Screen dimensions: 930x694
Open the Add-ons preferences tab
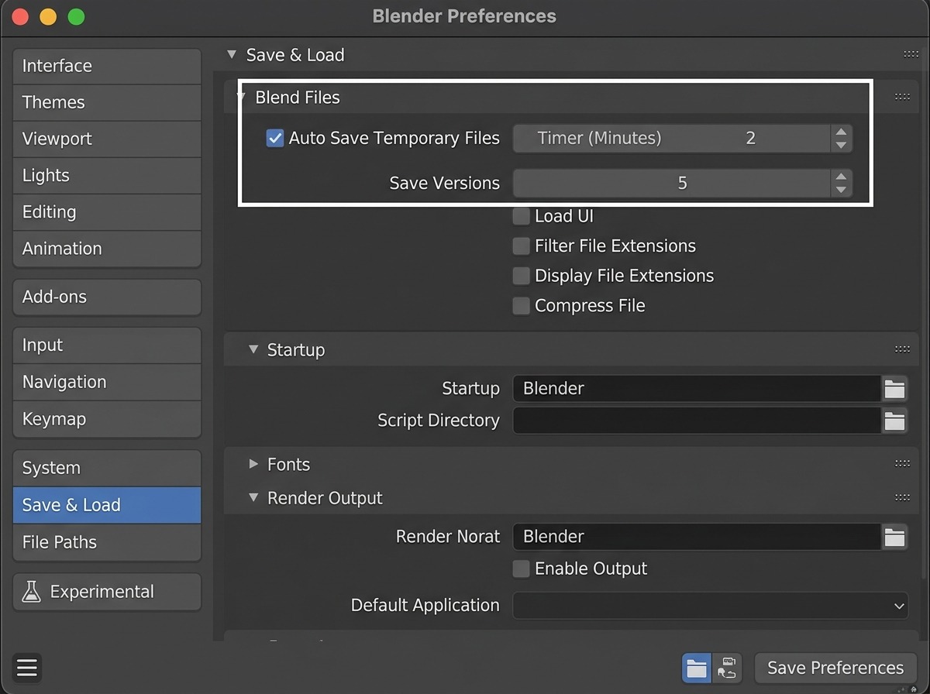(107, 297)
